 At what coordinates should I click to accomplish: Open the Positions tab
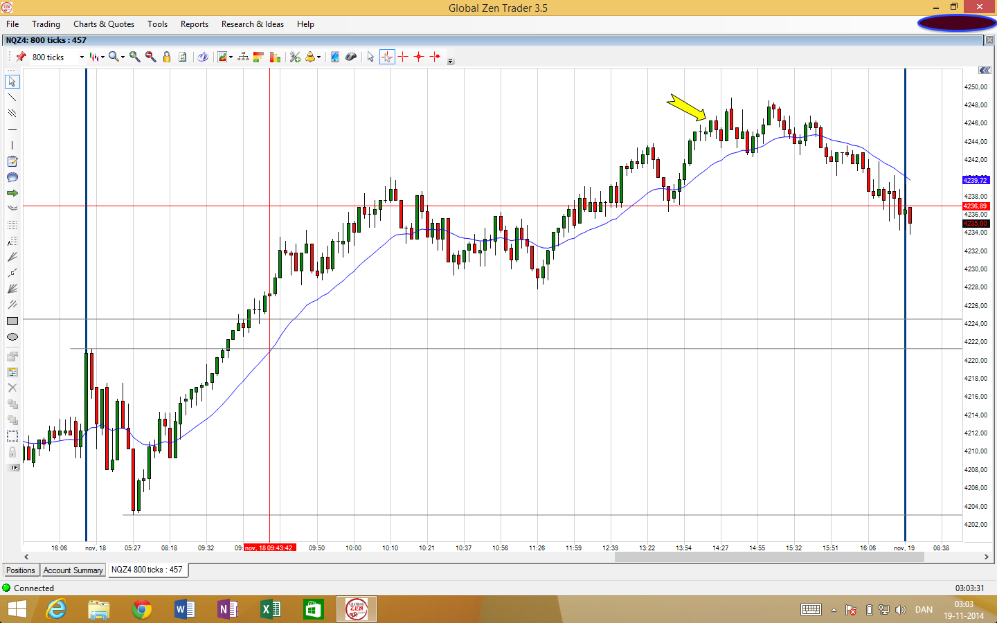coord(21,570)
